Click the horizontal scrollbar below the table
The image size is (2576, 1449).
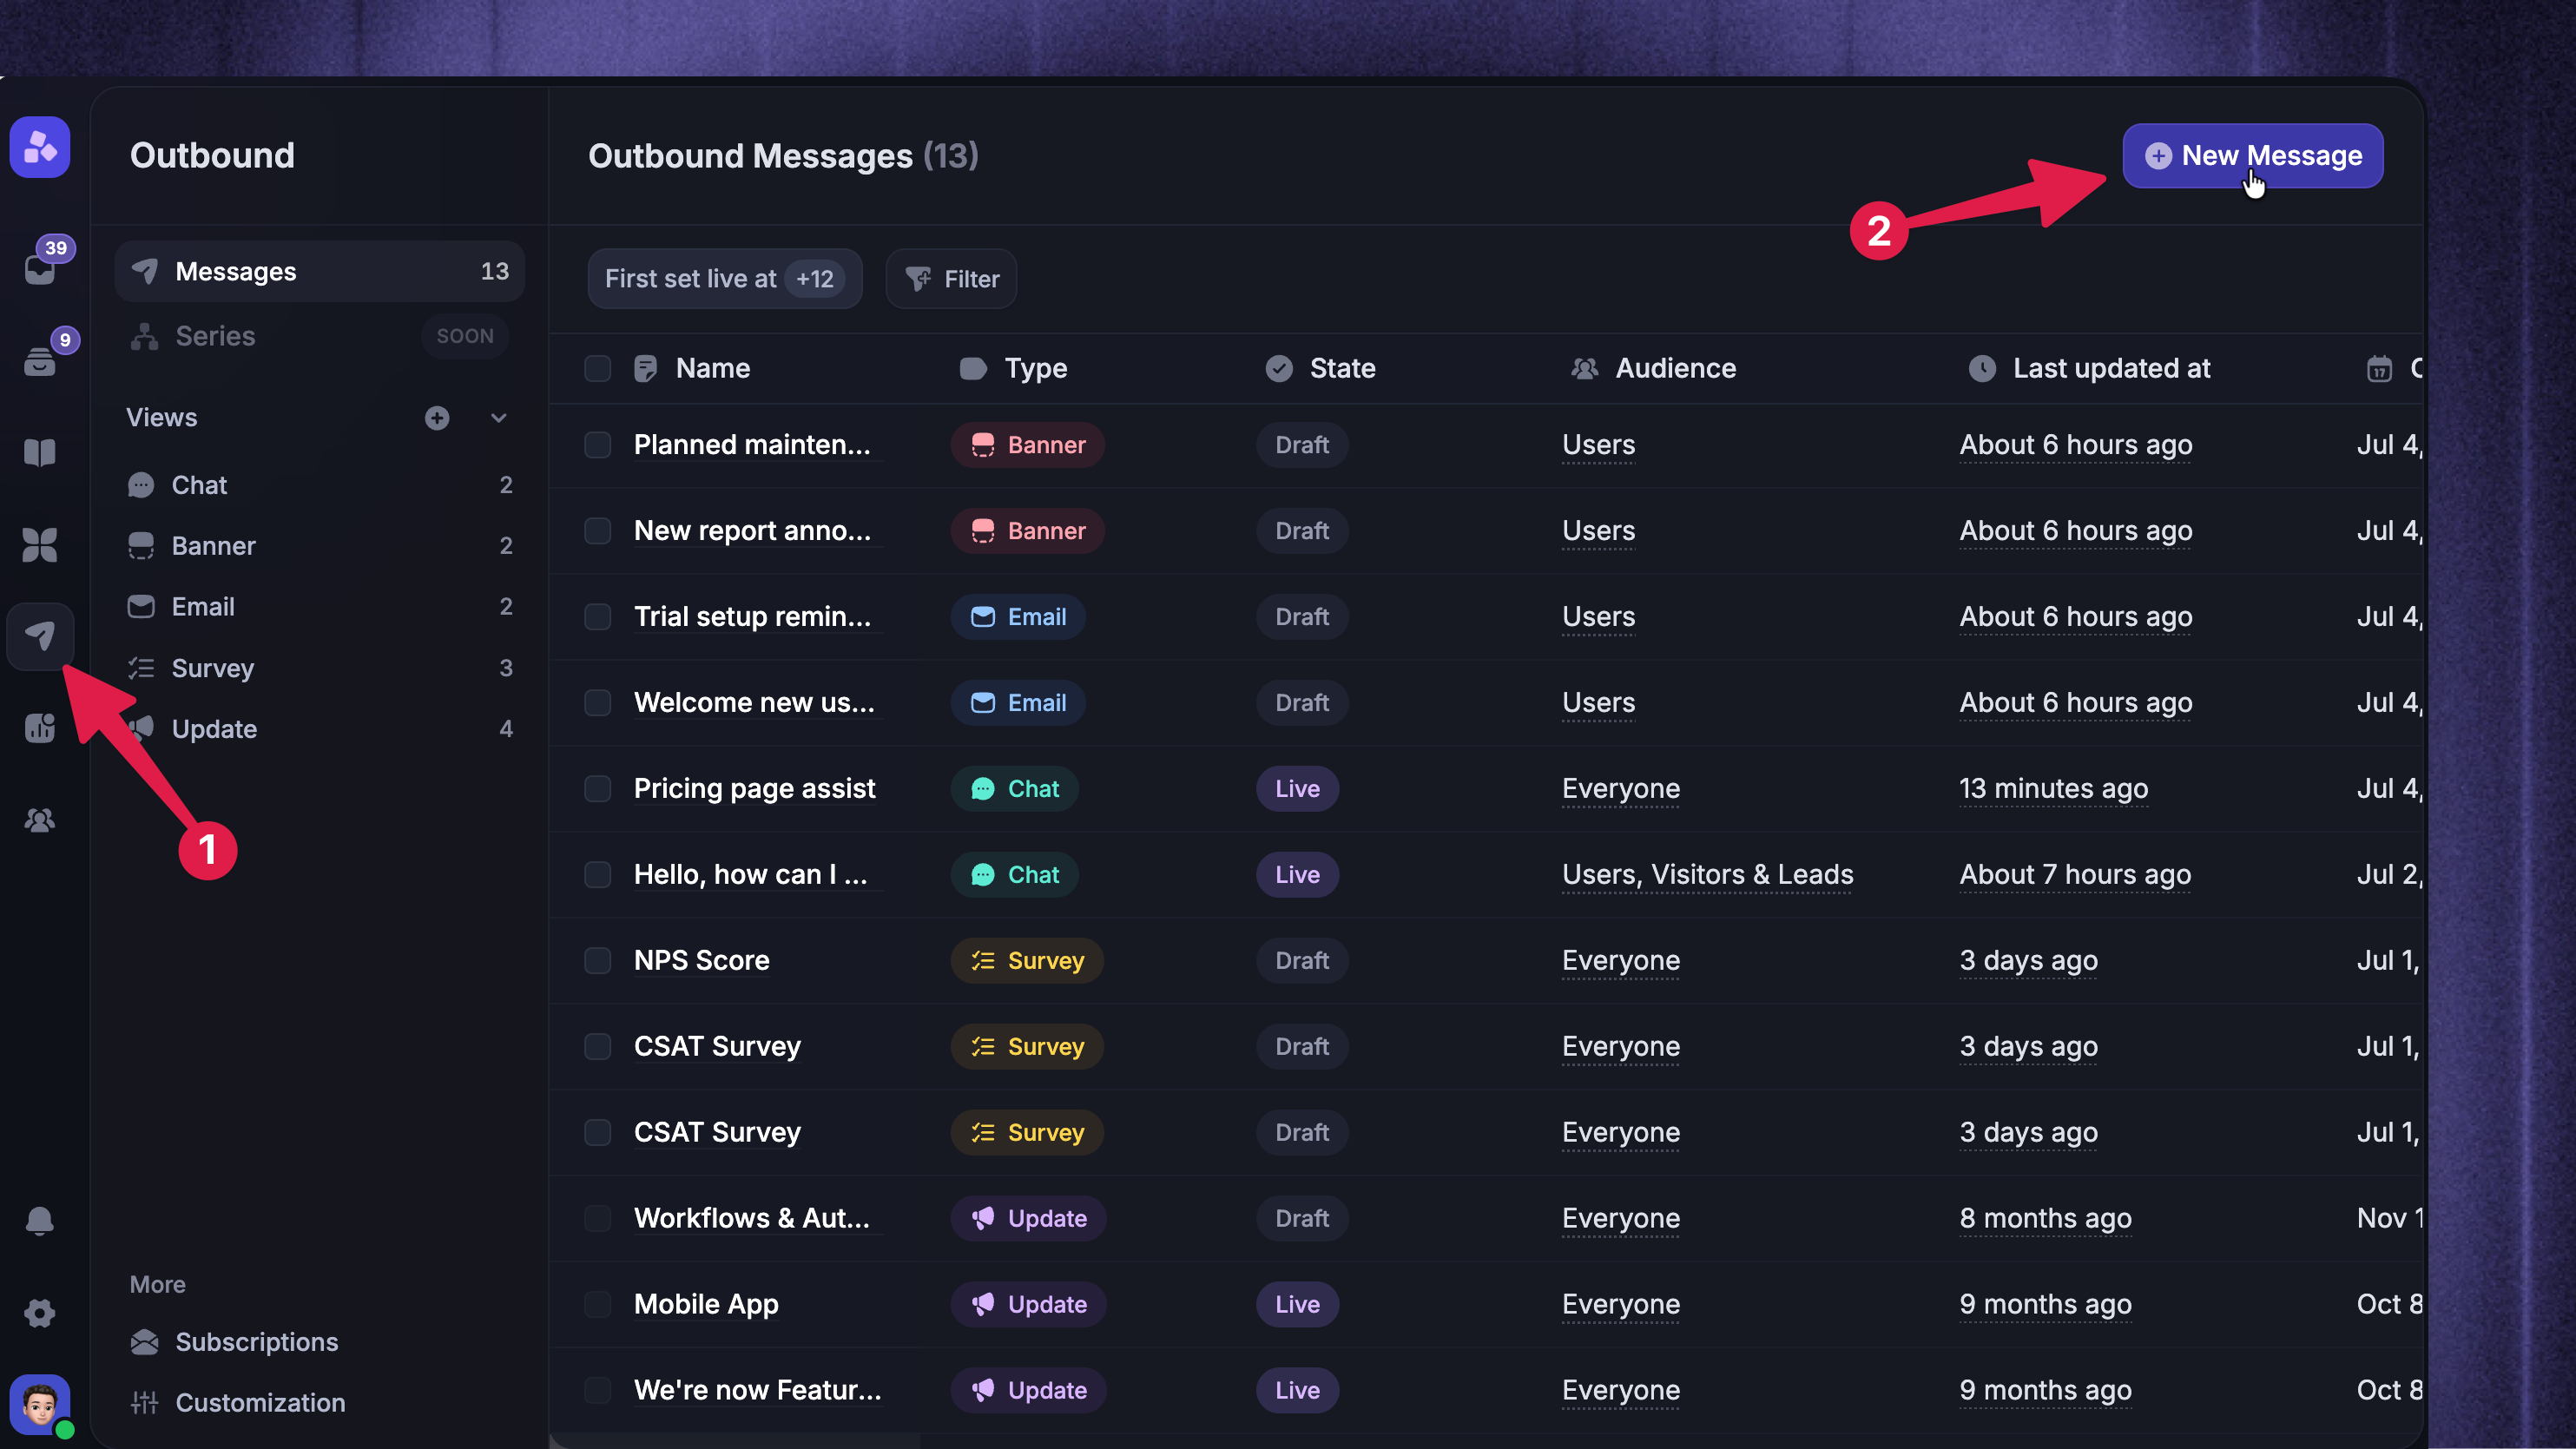coord(735,1441)
